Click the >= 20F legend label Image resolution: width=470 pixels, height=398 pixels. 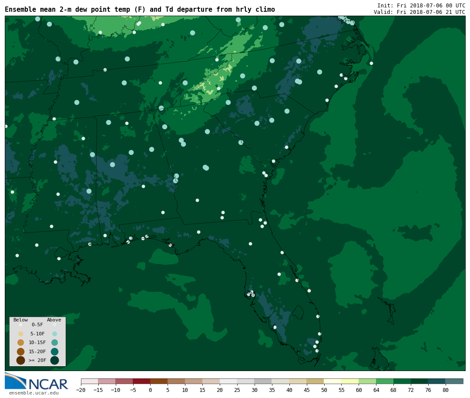(x=37, y=360)
